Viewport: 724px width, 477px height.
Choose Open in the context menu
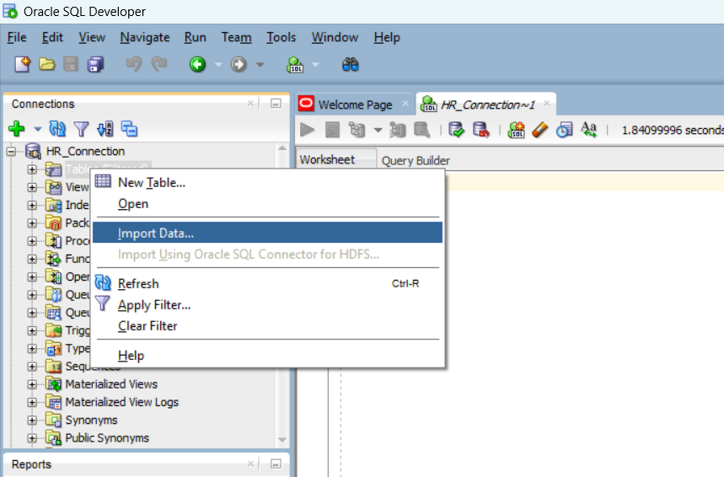click(x=267, y=204)
